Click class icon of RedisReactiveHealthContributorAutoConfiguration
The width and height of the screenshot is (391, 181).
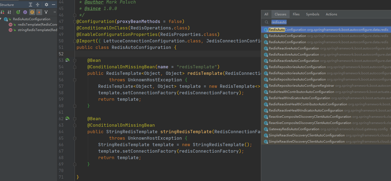click(266, 104)
